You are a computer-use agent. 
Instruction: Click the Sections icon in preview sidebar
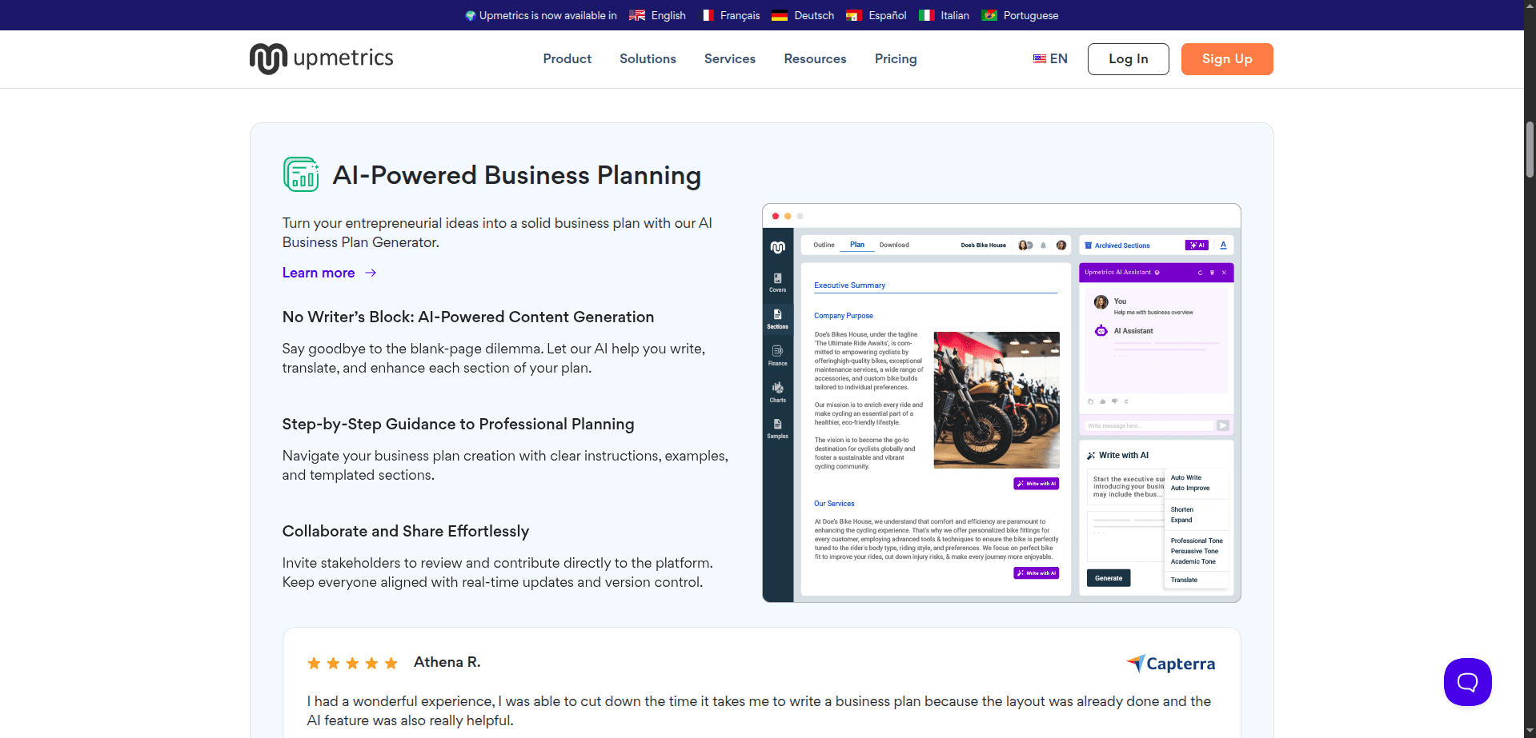coord(777,319)
